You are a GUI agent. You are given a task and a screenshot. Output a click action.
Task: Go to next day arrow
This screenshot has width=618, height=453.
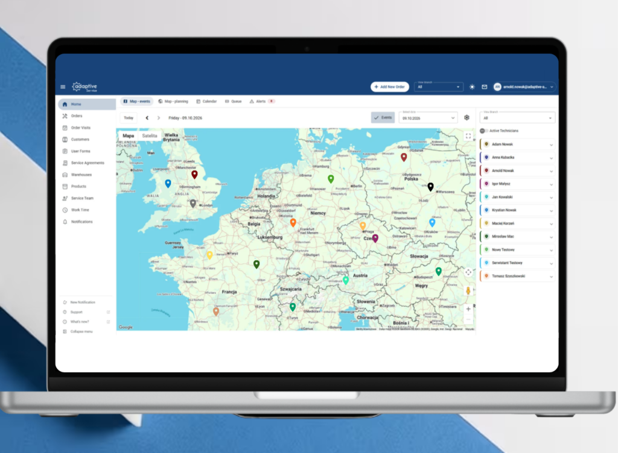click(x=159, y=118)
